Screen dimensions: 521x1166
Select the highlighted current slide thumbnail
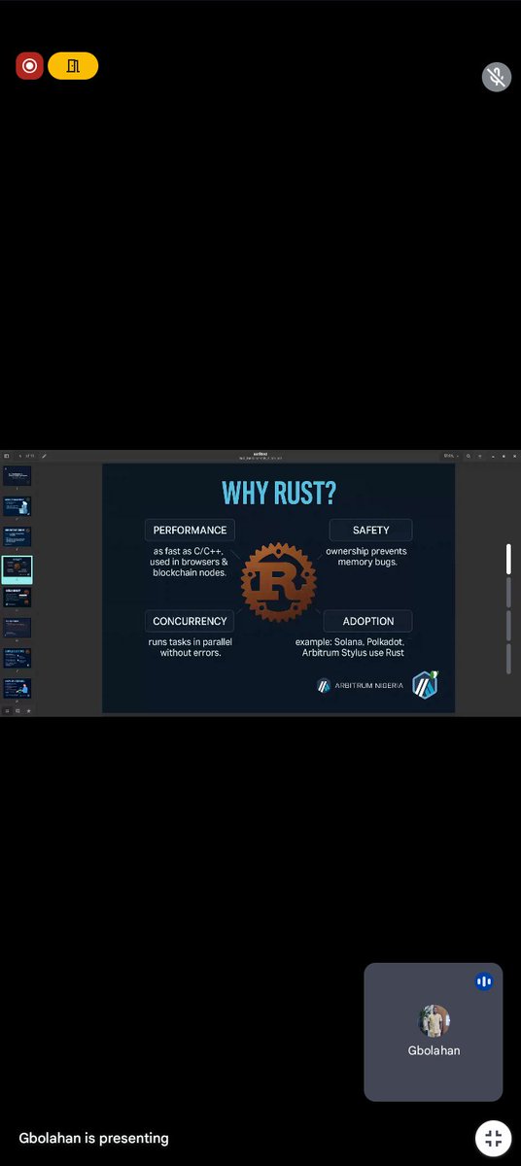coord(17,567)
